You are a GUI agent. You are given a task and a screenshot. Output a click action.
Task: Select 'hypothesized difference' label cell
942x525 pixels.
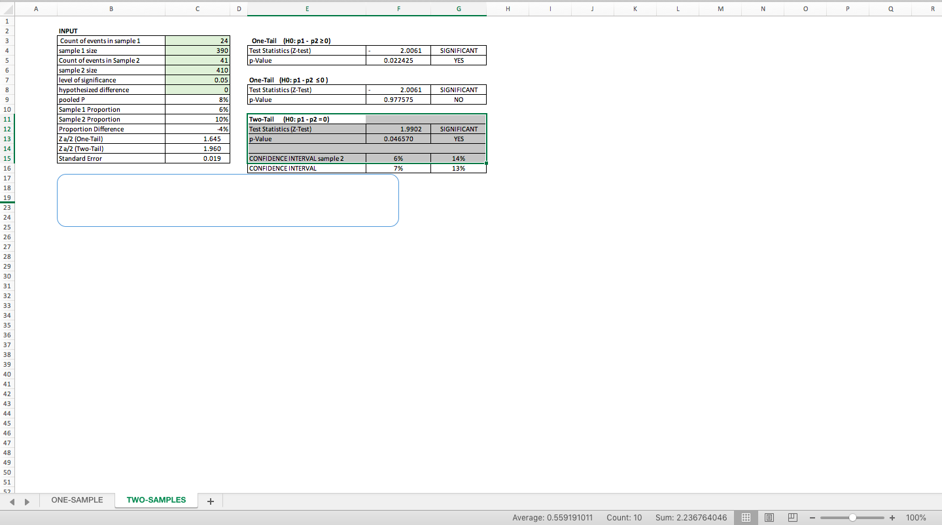(111, 90)
